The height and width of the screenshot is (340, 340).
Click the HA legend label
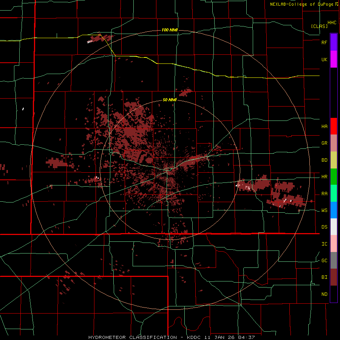click(x=325, y=127)
